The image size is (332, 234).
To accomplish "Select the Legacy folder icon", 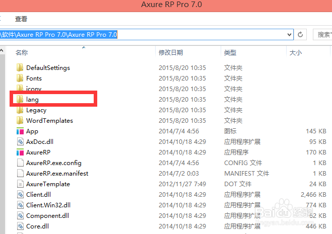I will tap(20, 110).
